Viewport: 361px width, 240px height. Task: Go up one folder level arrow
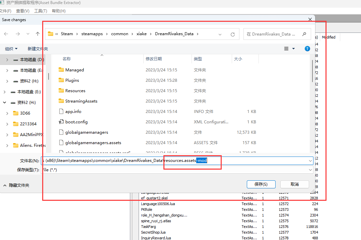point(38,34)
